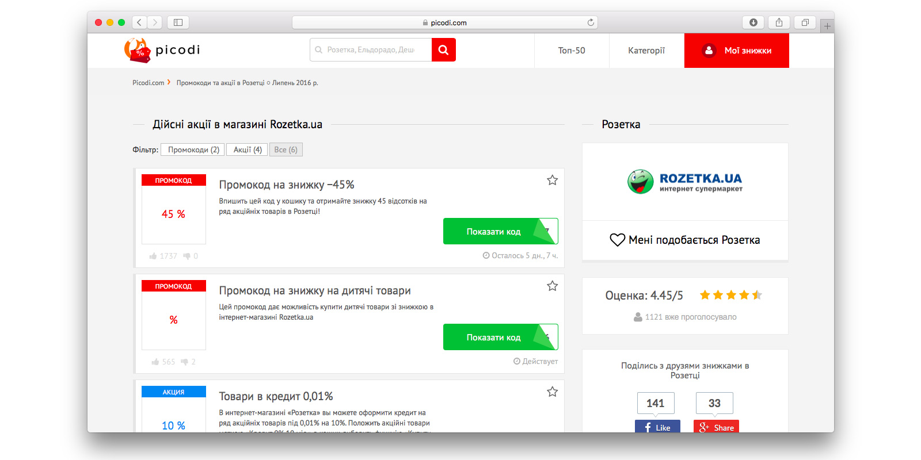The height and width of the screenshot is (460, 921).
Task: Rate Розетка using the fifth star
Action: click(757, 295)
